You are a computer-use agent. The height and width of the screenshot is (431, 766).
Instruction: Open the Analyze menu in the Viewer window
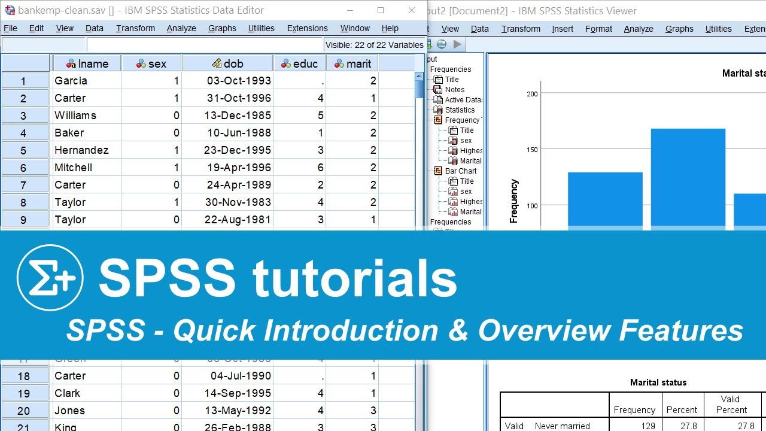[639, 29]
